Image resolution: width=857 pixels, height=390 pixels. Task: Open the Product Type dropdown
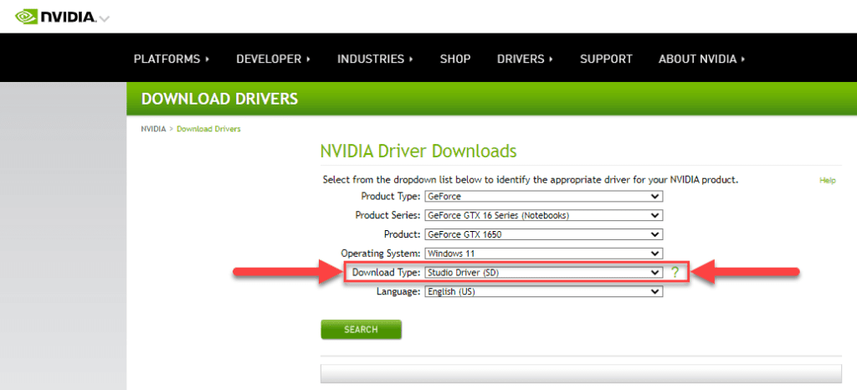click(x=544, y=196)
